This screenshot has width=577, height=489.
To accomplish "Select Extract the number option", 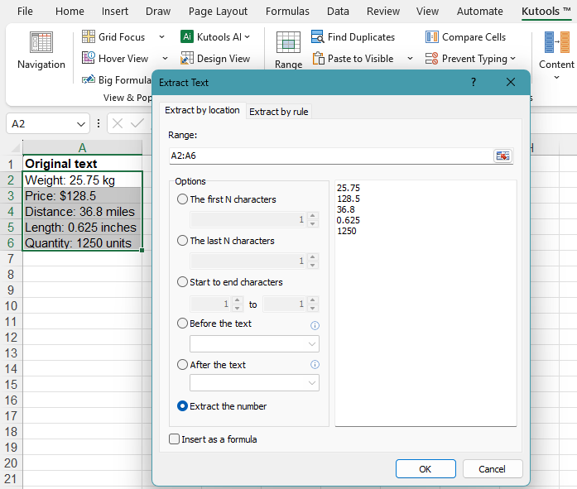I will pos(182,406).
